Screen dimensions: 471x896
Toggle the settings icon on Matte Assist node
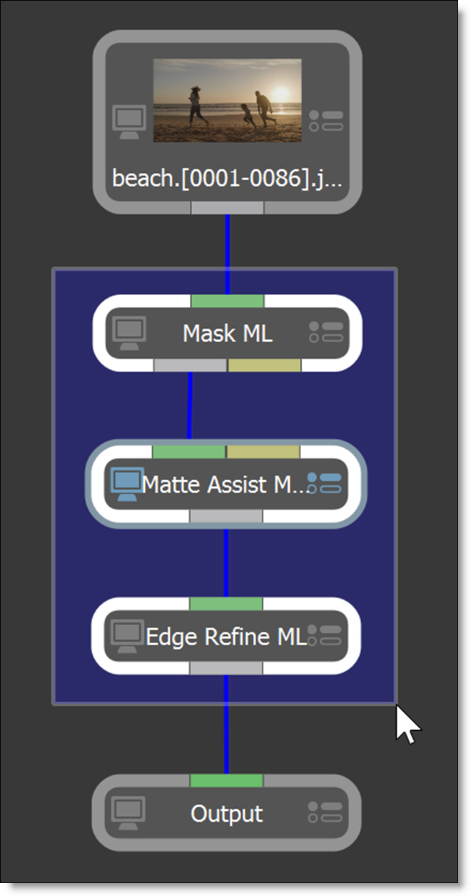(x=326, y=483)
